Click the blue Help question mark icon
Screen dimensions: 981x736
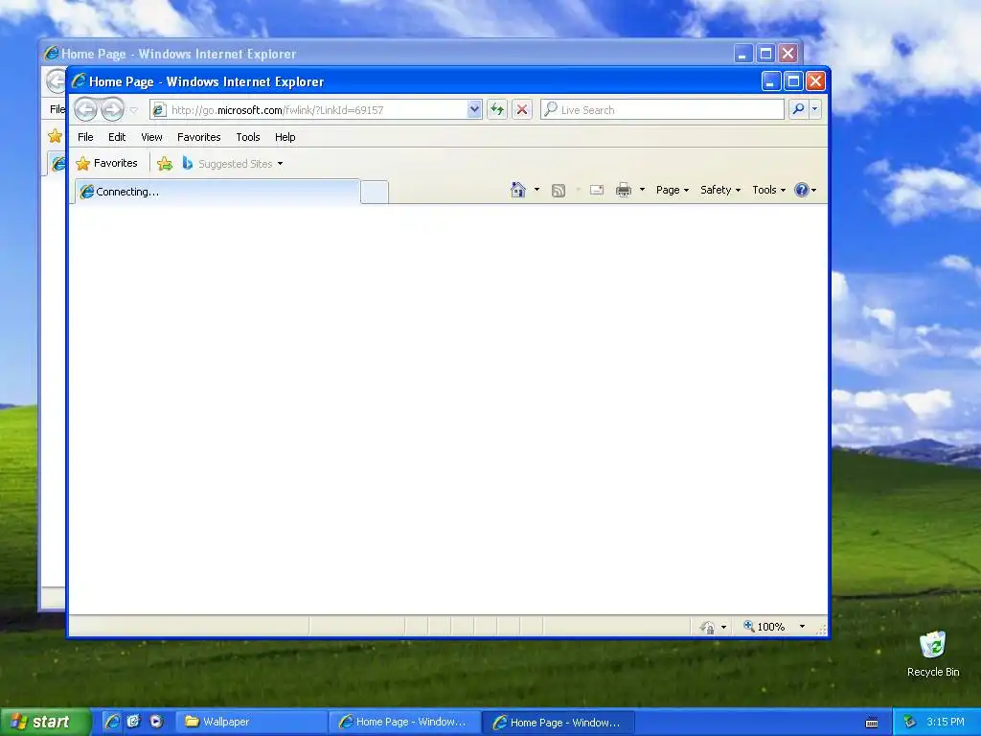tap(802, 190)
